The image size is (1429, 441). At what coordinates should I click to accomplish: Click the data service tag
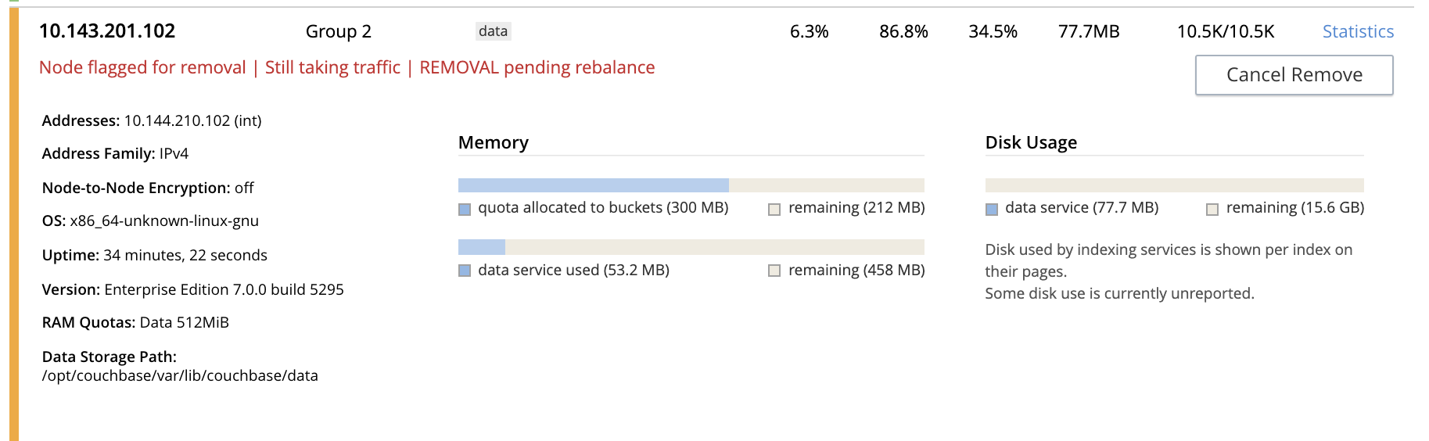[493, 31]
